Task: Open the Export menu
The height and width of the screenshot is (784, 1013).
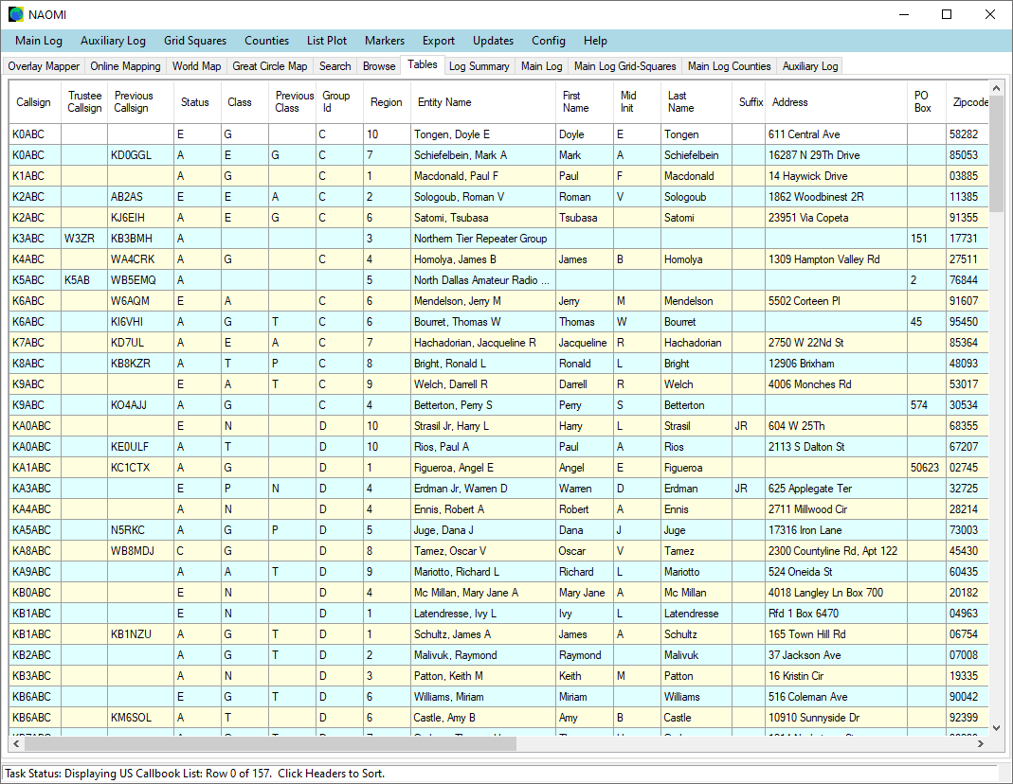Action: 439,41
